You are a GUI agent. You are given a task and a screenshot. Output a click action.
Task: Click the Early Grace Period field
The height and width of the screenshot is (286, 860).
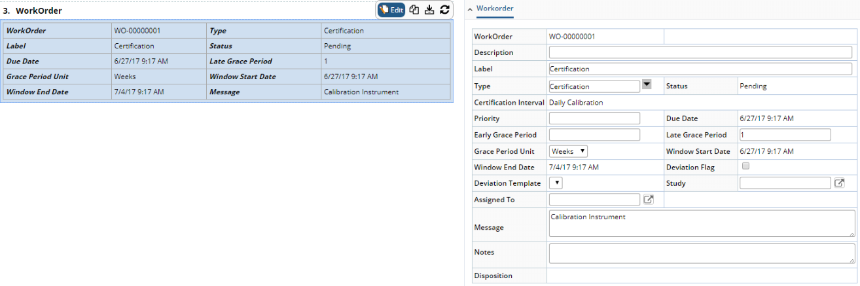point(594,135)
